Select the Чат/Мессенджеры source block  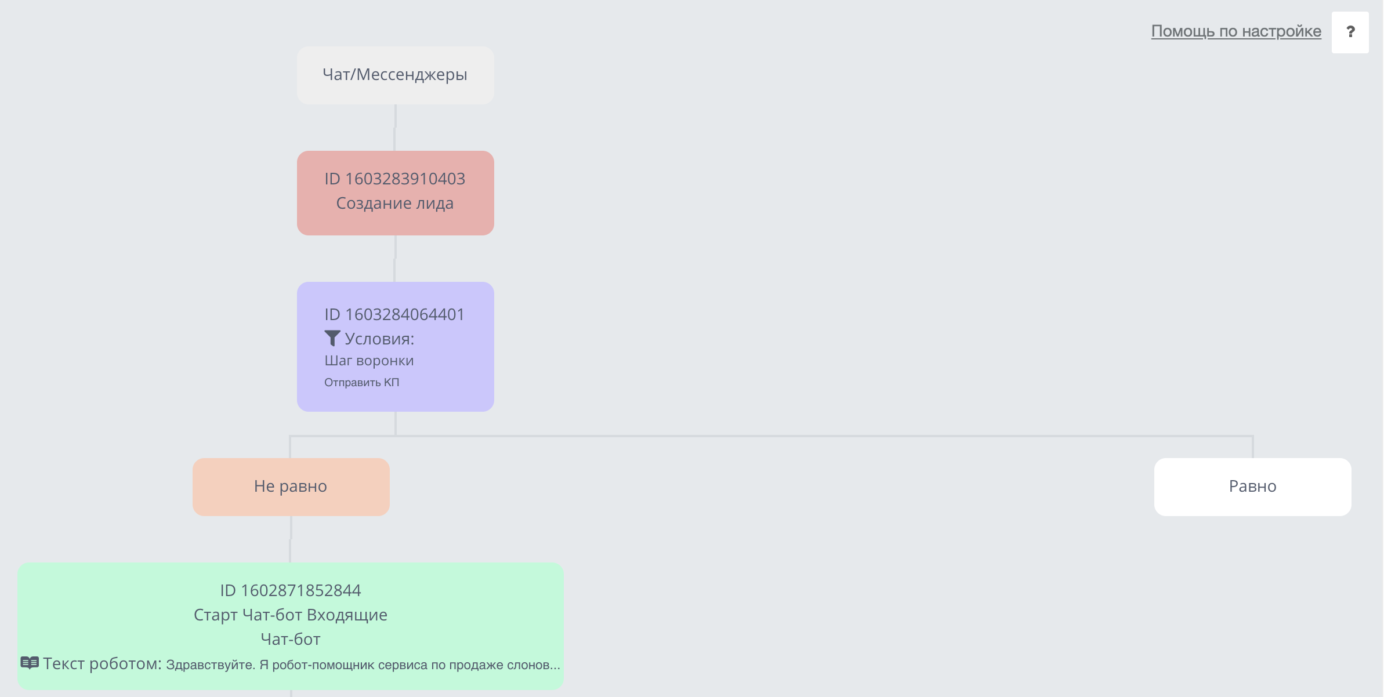396,75
